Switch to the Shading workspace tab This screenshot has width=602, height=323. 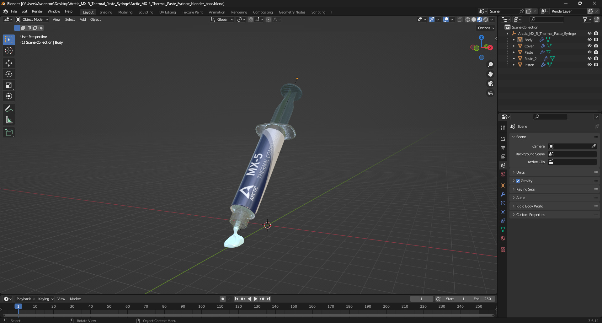click(x=106, y=12)
